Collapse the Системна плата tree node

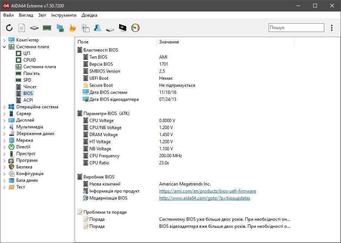(4, 47)
